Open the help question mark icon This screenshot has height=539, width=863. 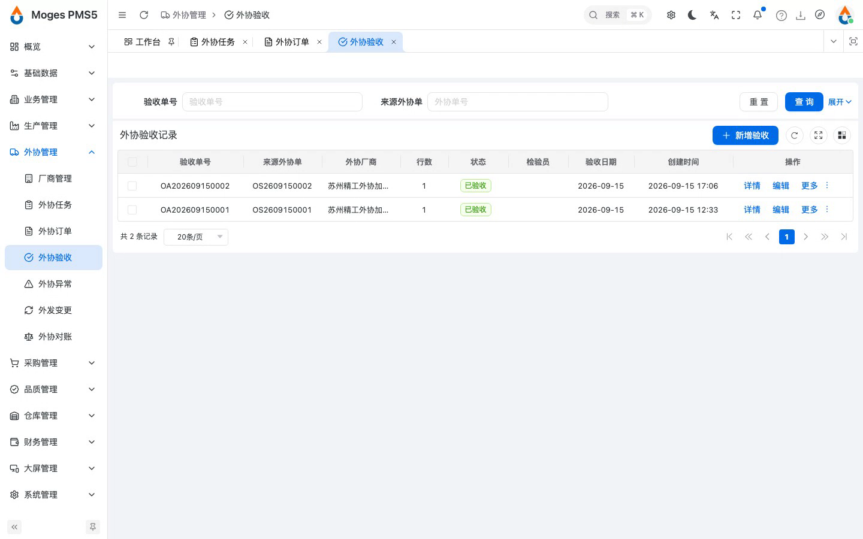pos(781,16)
